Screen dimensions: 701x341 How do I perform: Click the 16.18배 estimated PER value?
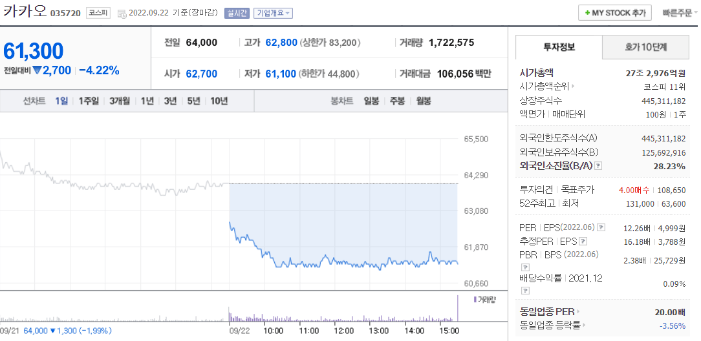click(636, 242)
